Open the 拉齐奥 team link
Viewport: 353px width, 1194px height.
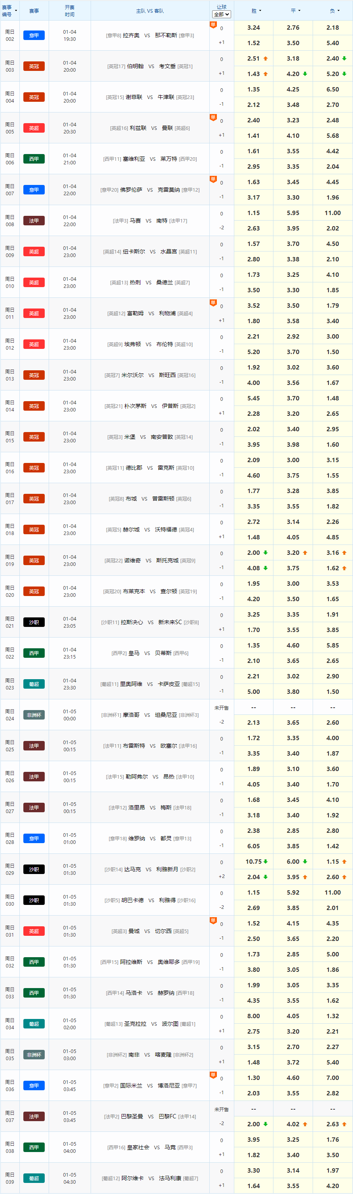(x=131, y=35)
